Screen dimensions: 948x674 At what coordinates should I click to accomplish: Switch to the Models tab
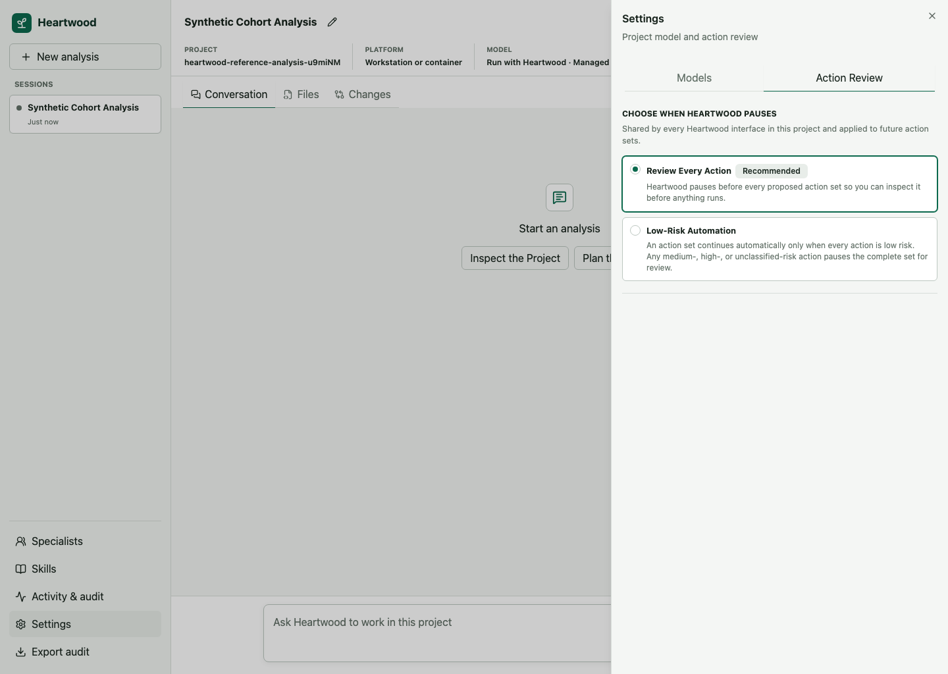(694, 78)
